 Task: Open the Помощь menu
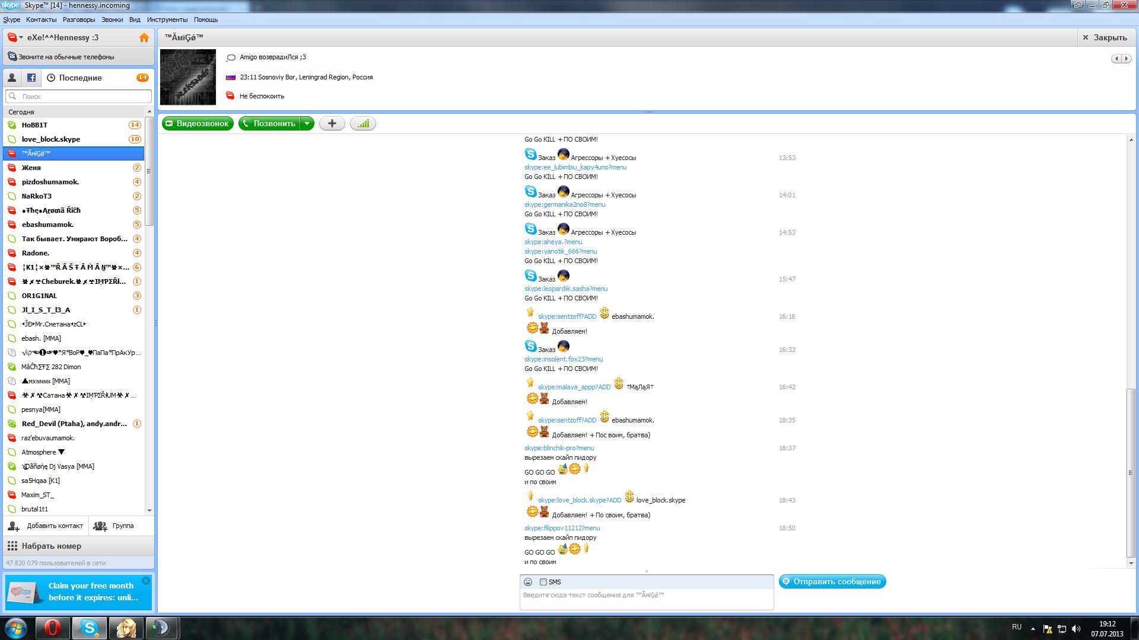[x=206, y=20]
